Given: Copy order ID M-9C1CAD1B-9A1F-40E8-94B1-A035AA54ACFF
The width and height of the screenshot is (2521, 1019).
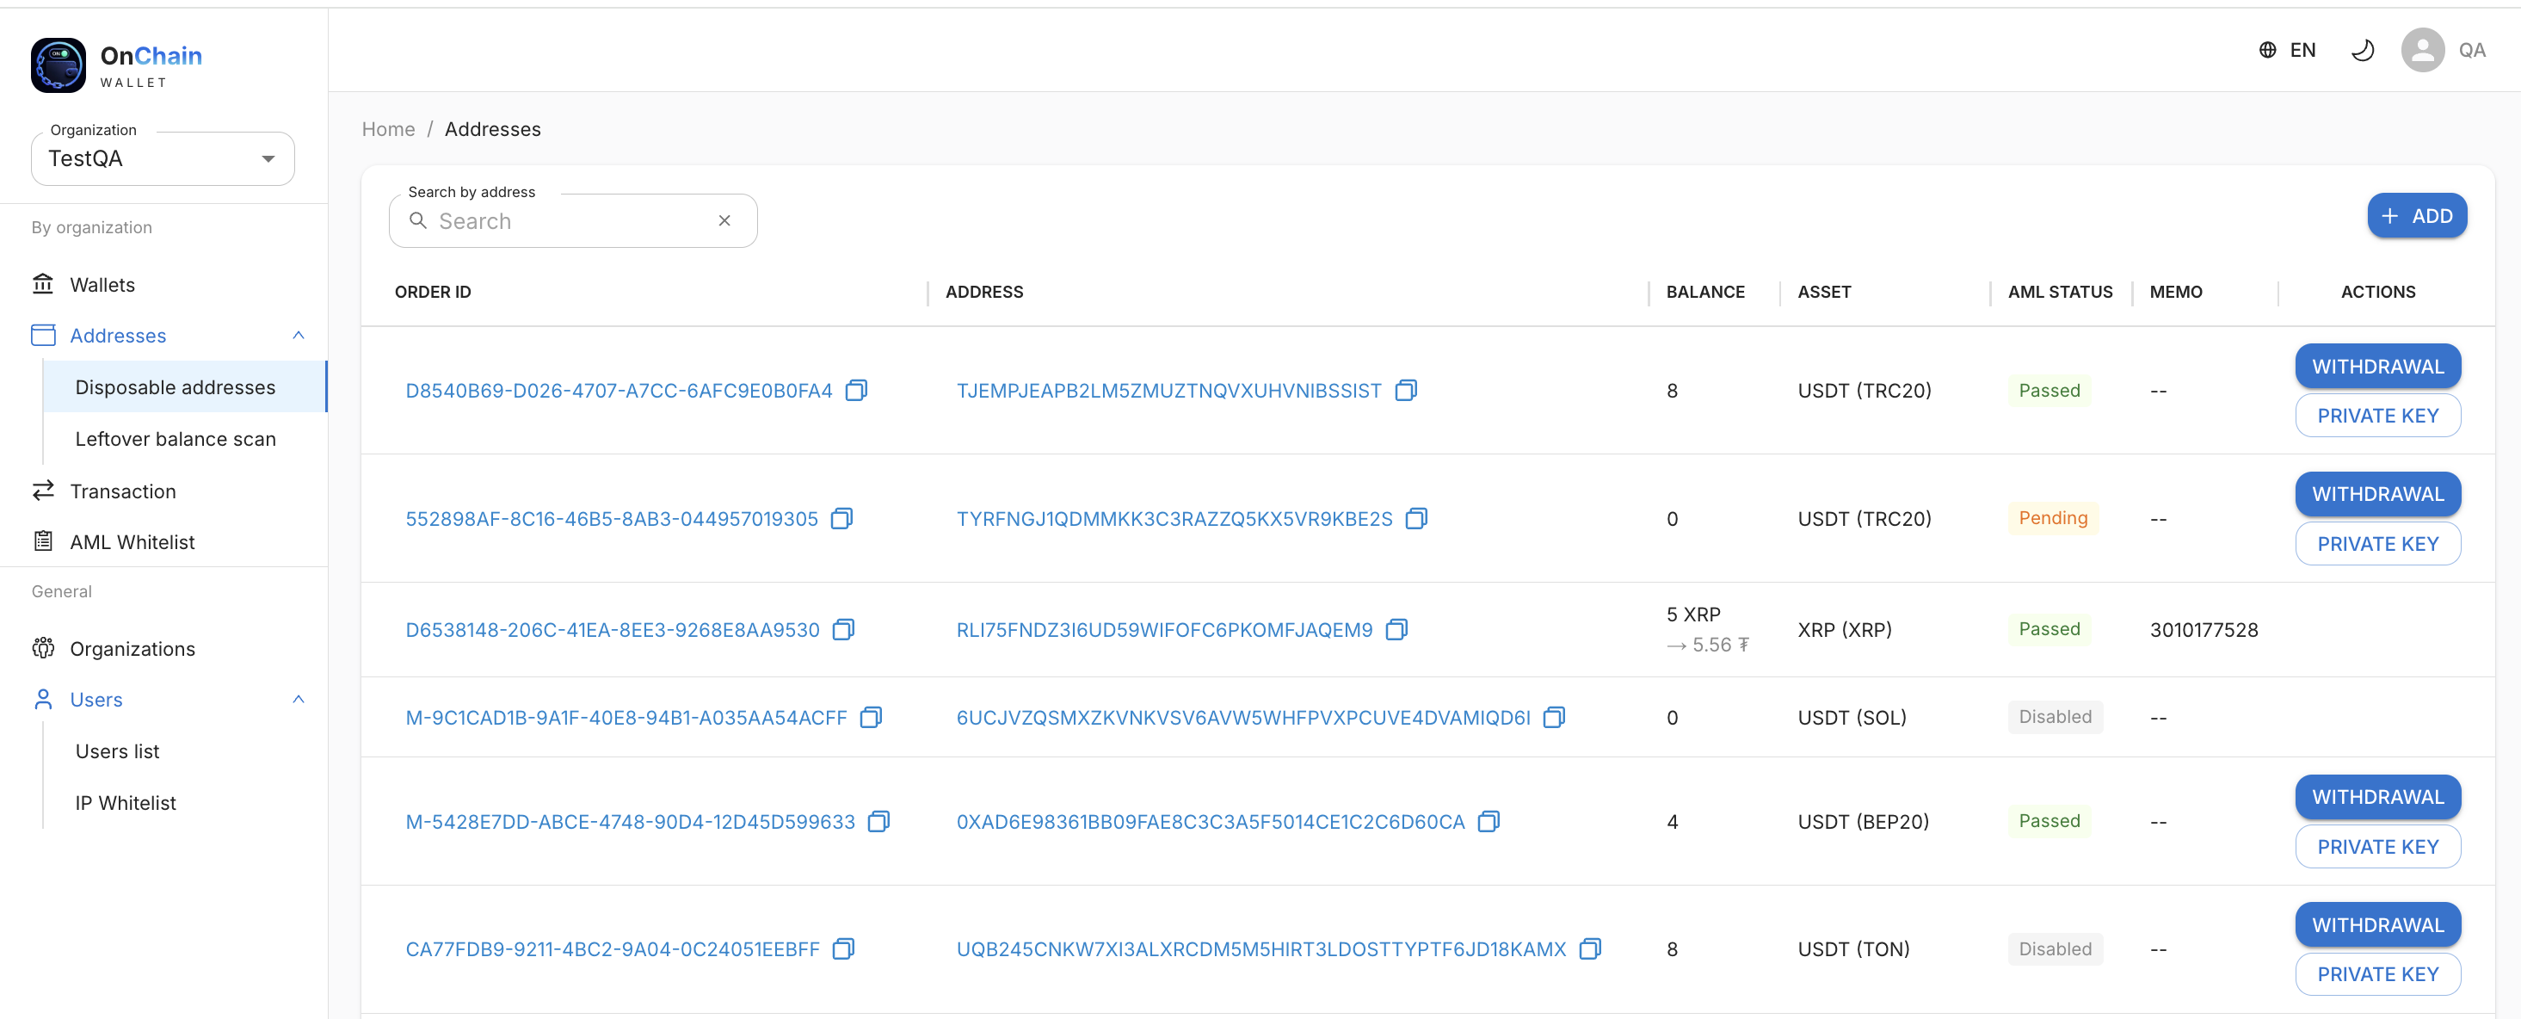Looking at the screenshot, I should [871, 718].
